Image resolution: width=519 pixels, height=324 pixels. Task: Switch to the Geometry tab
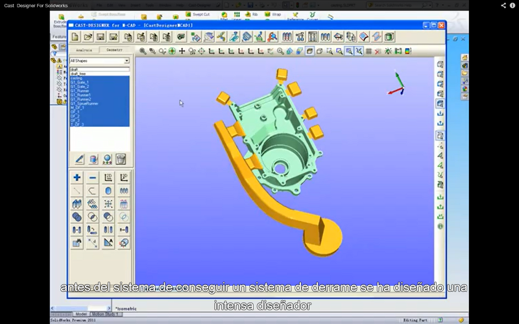tap(114, 50)
